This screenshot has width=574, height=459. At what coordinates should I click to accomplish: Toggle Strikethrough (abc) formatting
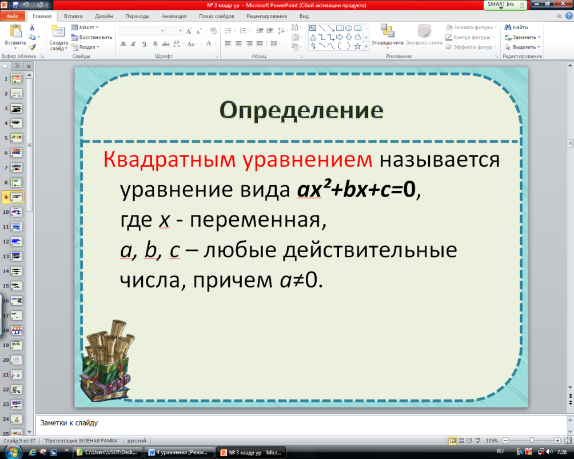pos(166,44)
